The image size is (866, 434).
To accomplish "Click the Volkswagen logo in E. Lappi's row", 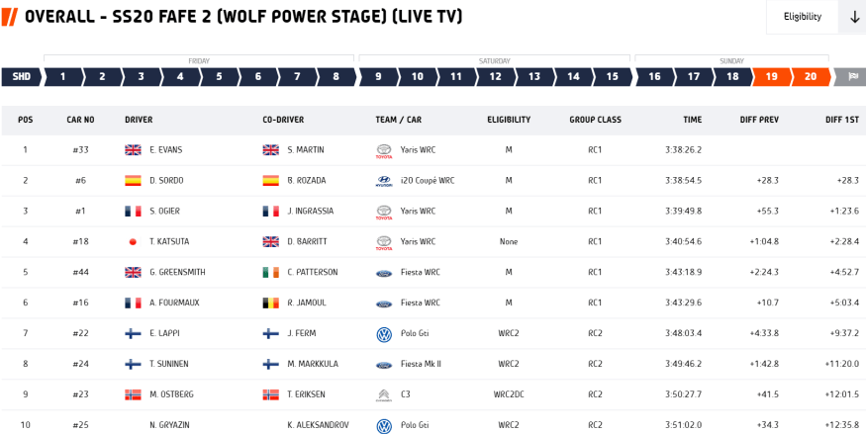I will pyautogui.click(x=384, y=334).
